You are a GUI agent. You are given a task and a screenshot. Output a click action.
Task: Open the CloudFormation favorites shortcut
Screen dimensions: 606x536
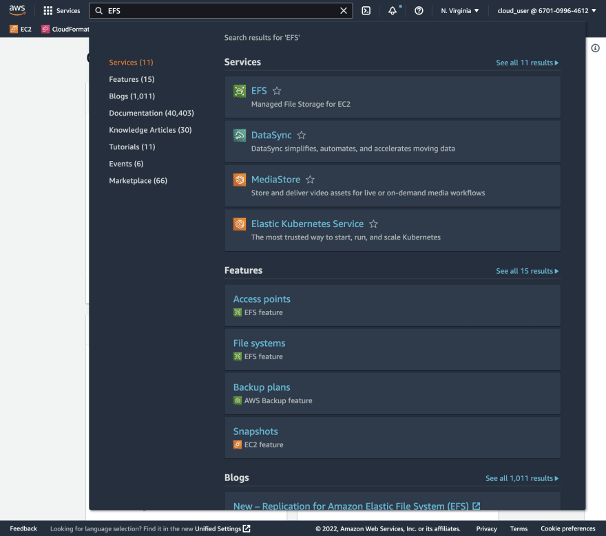click(65, 29)
